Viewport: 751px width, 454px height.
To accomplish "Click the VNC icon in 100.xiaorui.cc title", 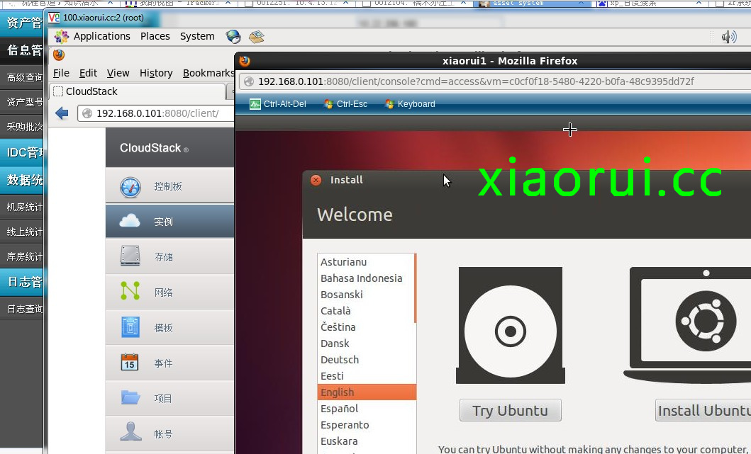I will (54, 18).
